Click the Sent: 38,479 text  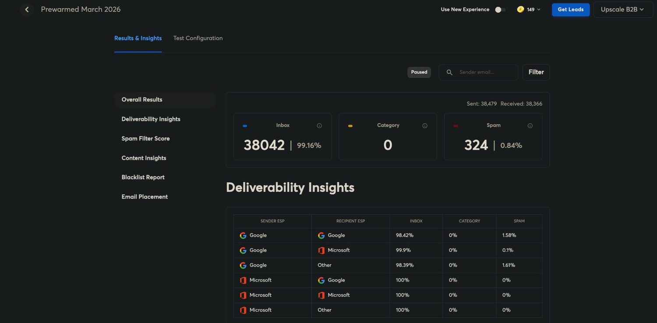click(482, 104)
